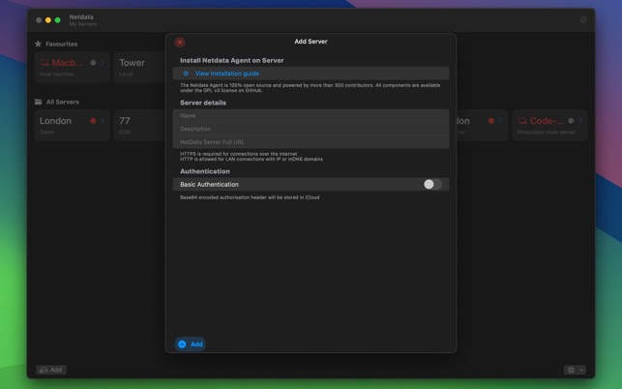
Task: Click the chevron on London Demo card
Action: coord(103,121)
